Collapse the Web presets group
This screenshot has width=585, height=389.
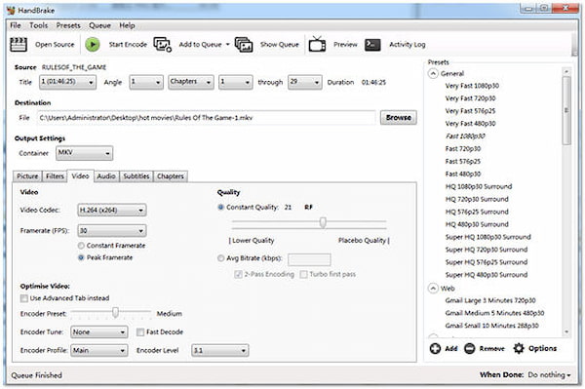pos(433,289)
